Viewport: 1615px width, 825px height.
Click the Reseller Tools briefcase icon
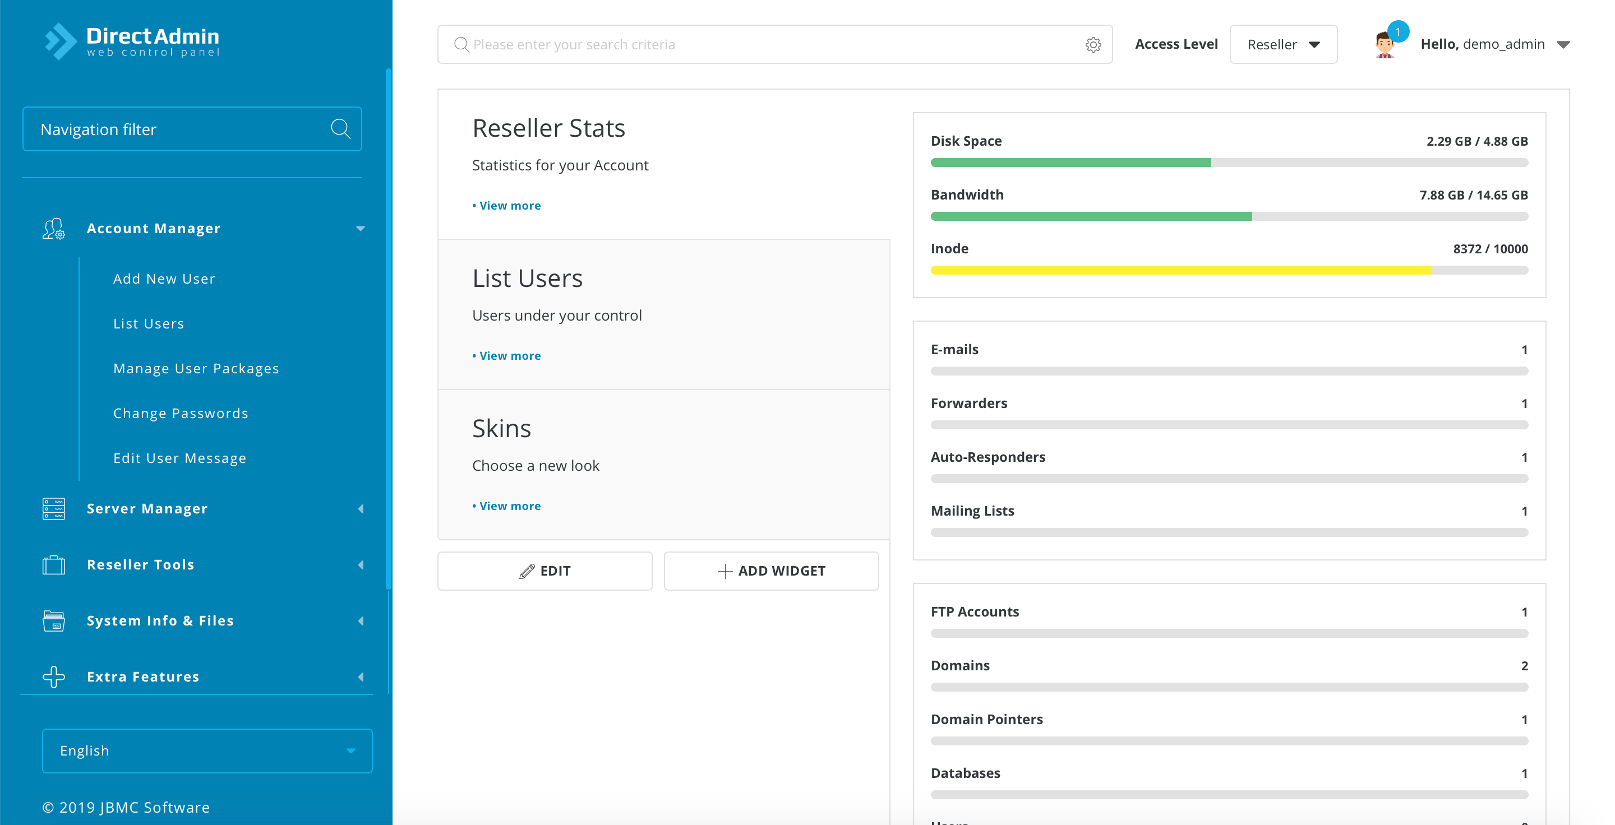tap(54, 564)
